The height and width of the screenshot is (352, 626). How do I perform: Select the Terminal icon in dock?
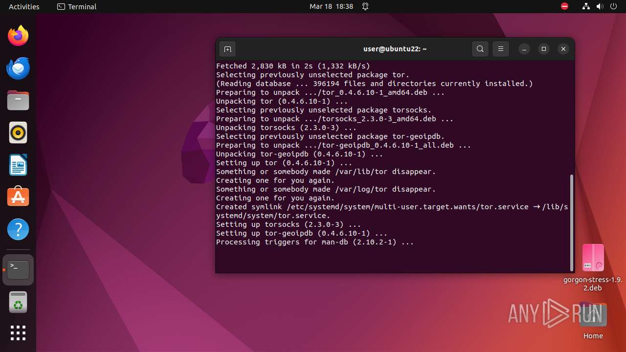pos(18,269)
